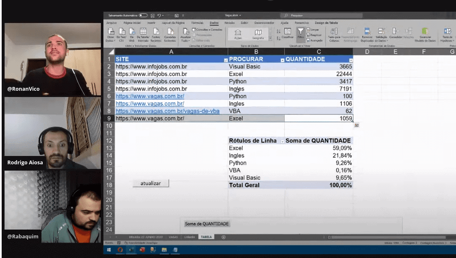This screenshot has height=258, width=456.
Task: Select the Texto para Colunas tool
Action: click(x=333, y=33)
